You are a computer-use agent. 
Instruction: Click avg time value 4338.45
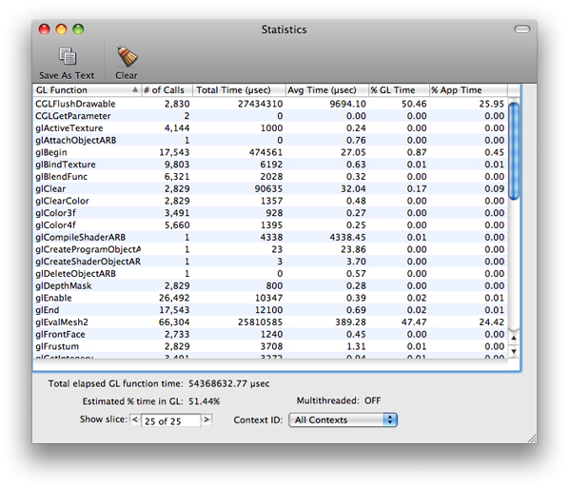[x=347, y=237]
